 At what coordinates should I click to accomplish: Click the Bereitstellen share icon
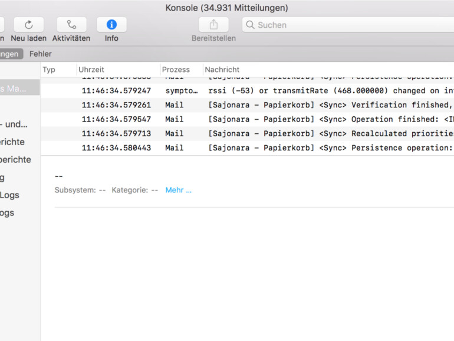[213, 25]
